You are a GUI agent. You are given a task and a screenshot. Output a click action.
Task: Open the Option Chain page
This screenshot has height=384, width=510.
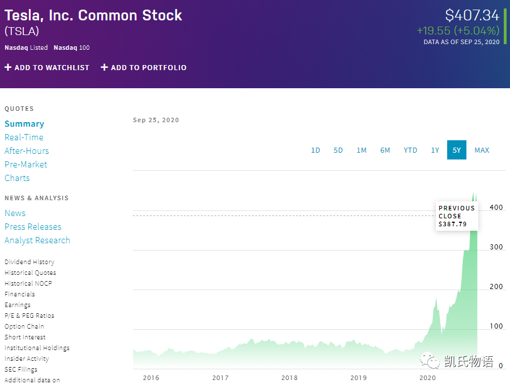24,326
